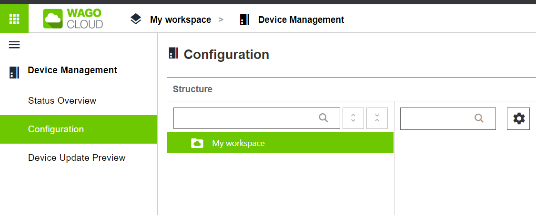Click the Device Management icon in breadcrumb
The width and height of the screenshot is (536, 215).
coord(244,20)
